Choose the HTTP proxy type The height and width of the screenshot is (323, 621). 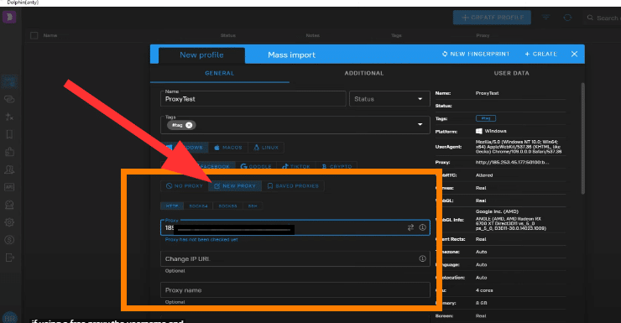point(172,206)
